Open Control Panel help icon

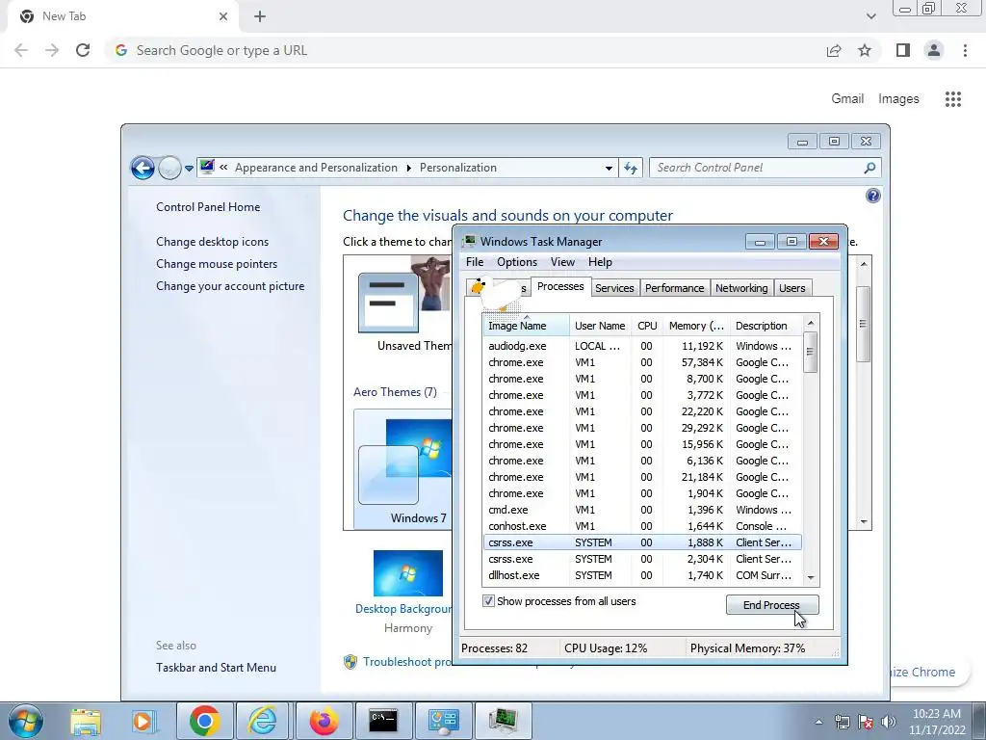click(x=872, y=196)
